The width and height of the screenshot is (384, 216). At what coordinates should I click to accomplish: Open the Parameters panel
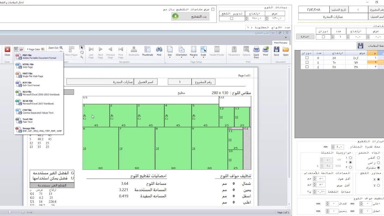(x=234, y=51)
